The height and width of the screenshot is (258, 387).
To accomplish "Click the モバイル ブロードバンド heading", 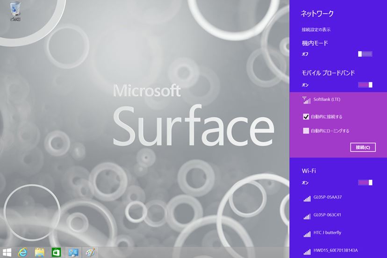I will click(328, 73).
